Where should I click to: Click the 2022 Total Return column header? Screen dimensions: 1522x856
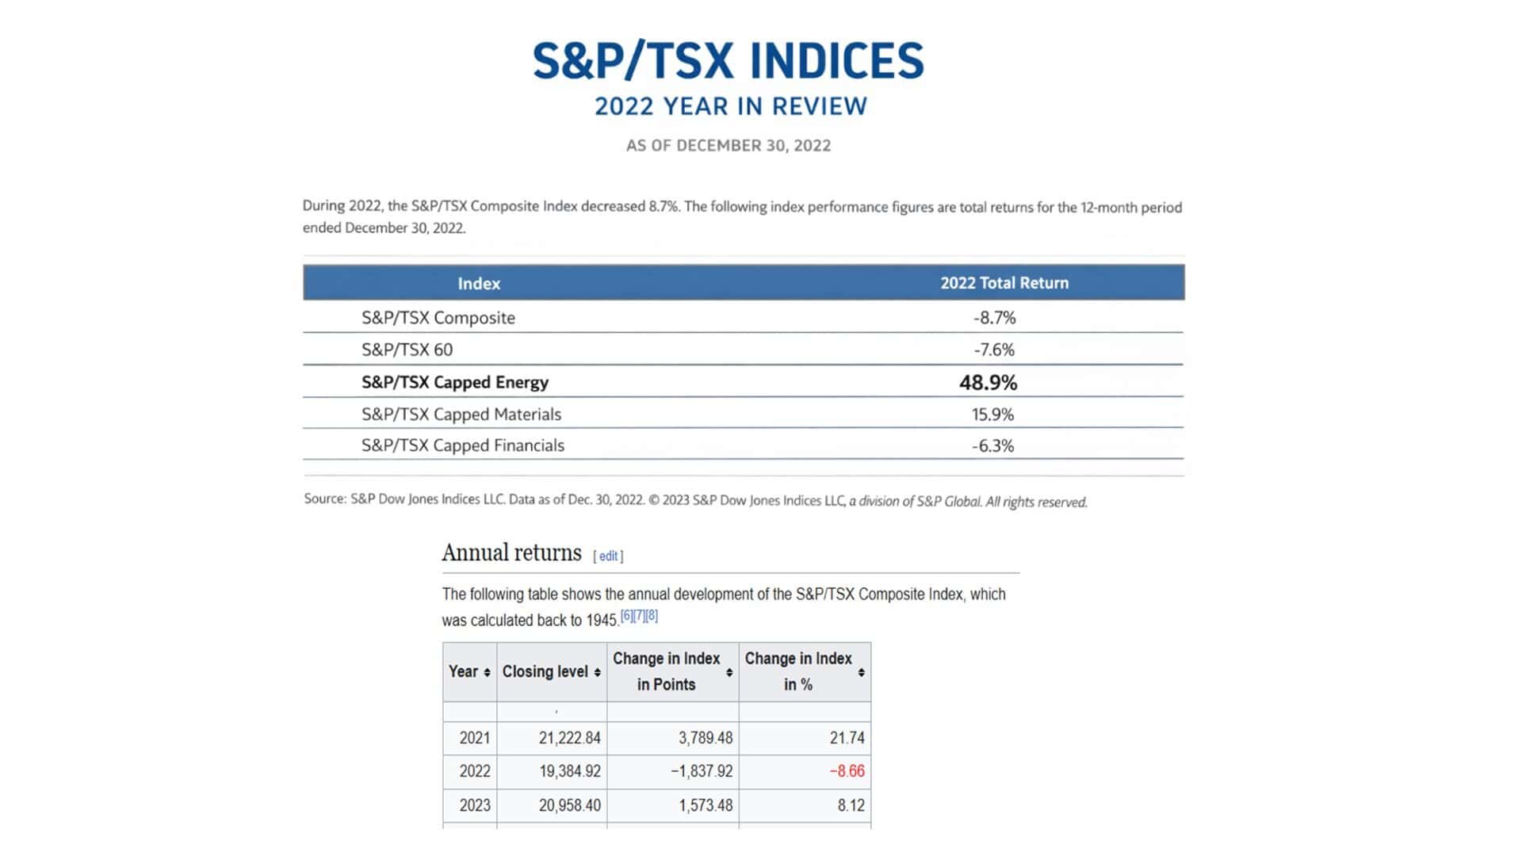[x=1004, y=283]
